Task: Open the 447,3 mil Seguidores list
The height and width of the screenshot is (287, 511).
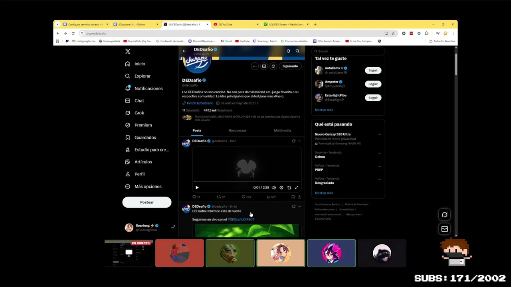Action: pos(218,110)
